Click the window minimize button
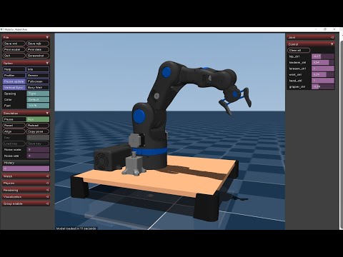343x257 pixels. click(x=316, y=29)
